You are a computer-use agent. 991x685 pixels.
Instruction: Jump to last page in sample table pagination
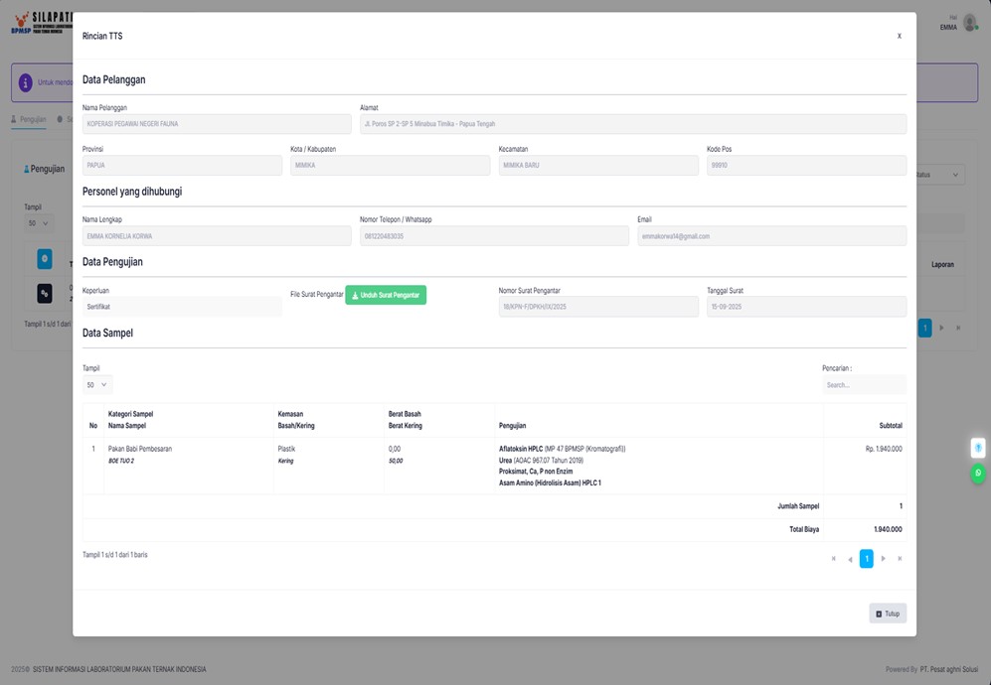(x=900, y=559)
